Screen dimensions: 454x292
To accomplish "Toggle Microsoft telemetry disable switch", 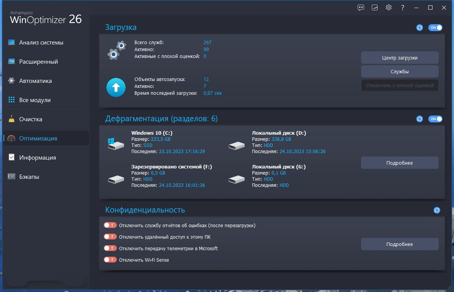I will point(110,248).
